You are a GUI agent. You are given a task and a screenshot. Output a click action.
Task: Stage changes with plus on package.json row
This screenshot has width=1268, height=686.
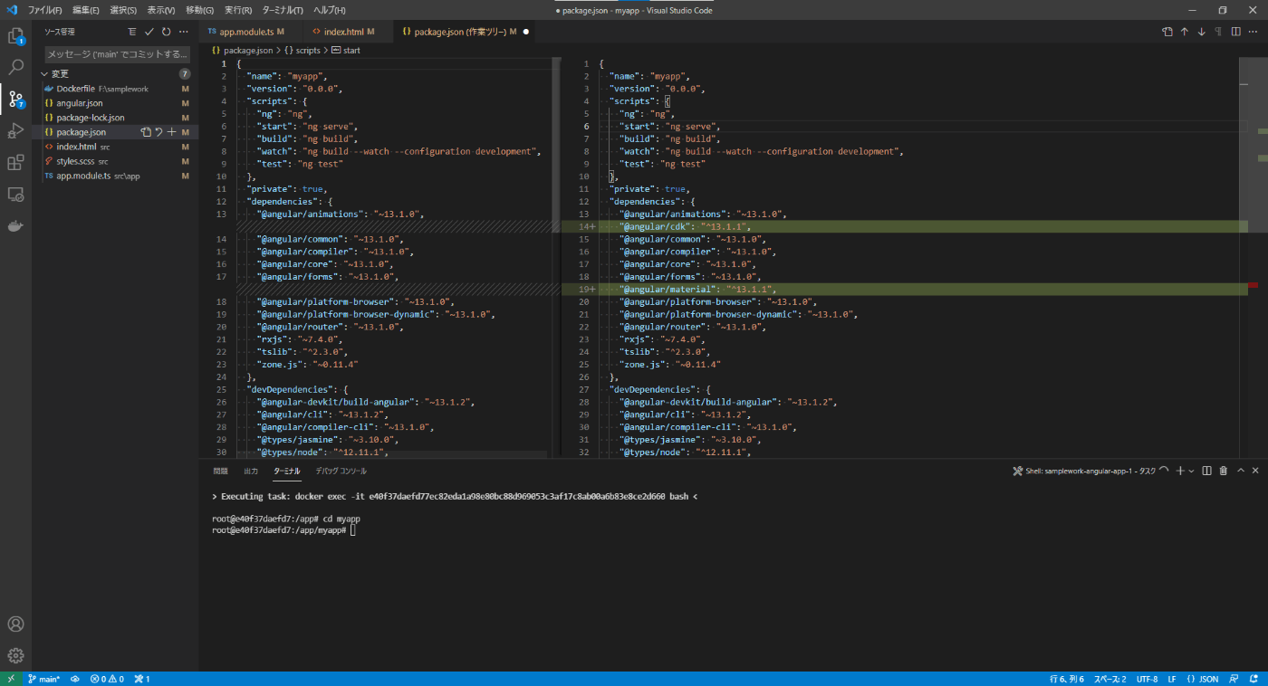(171, 132)
